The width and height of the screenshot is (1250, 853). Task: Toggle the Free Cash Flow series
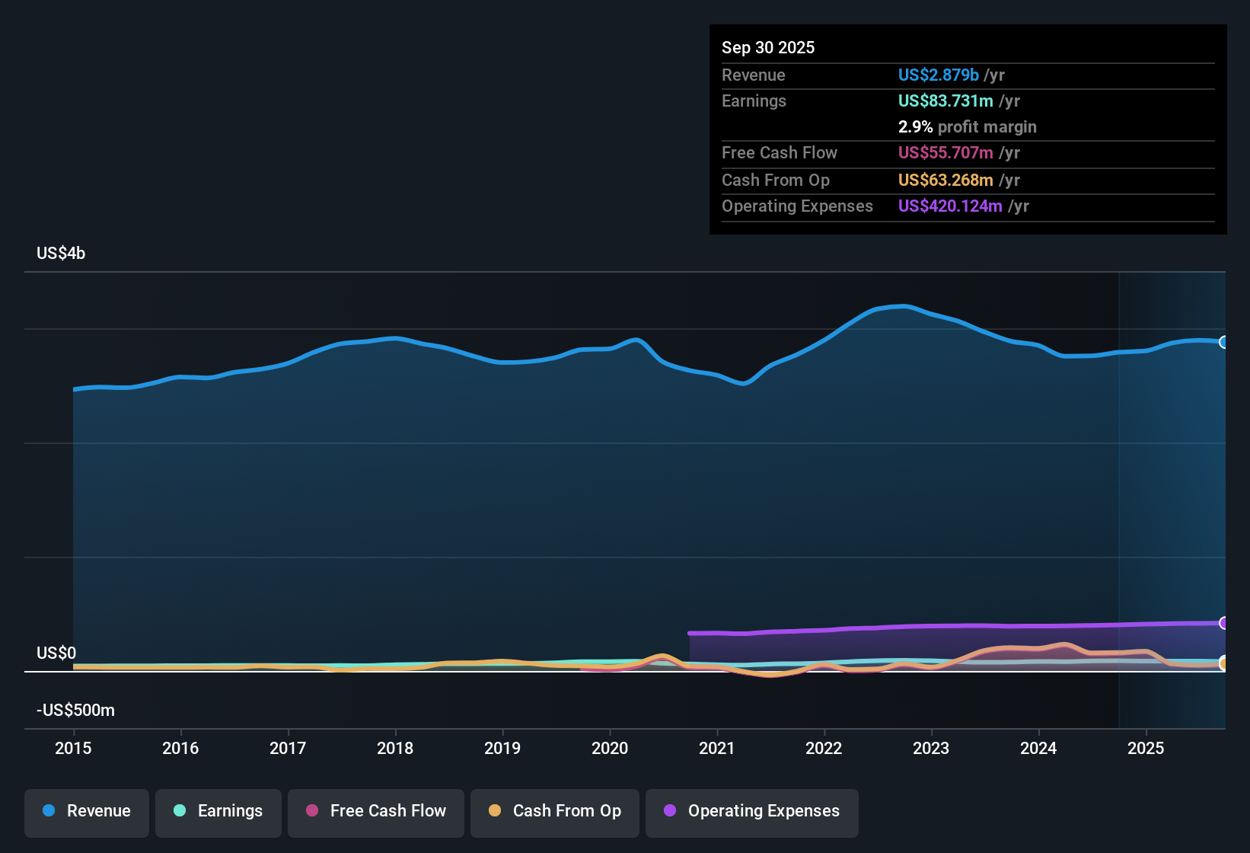pos(376,811)
